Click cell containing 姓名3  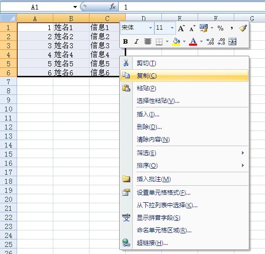tap(71, 45)
